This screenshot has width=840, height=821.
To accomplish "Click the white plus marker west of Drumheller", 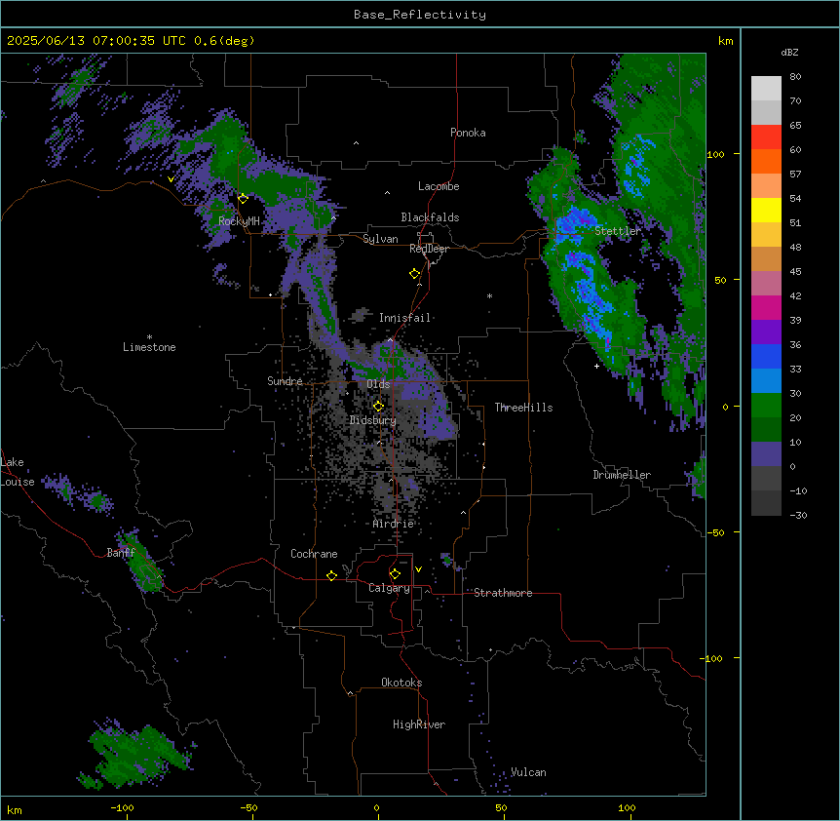I will 596,366.
